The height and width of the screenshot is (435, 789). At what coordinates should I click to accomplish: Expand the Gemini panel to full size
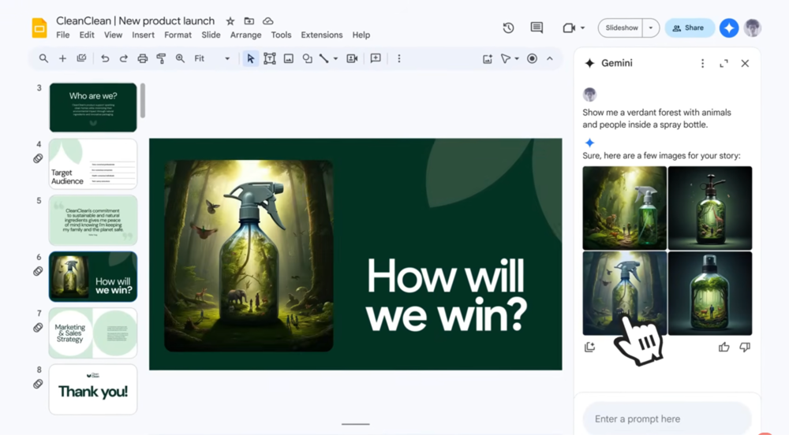(x=724, y=63)
